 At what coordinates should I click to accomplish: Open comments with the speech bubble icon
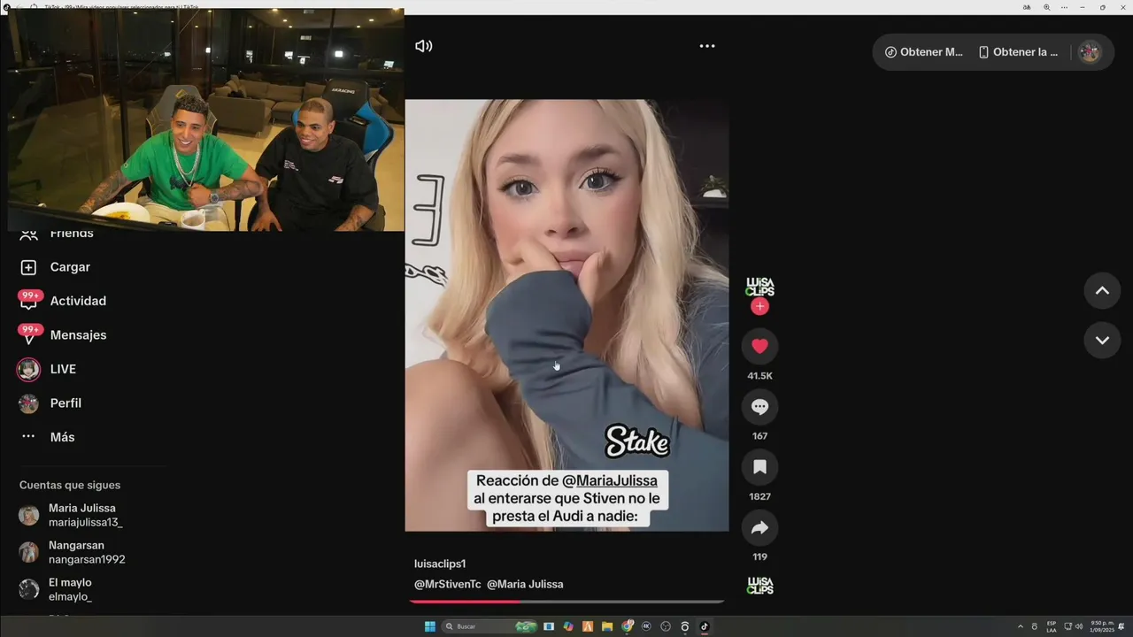759,407
